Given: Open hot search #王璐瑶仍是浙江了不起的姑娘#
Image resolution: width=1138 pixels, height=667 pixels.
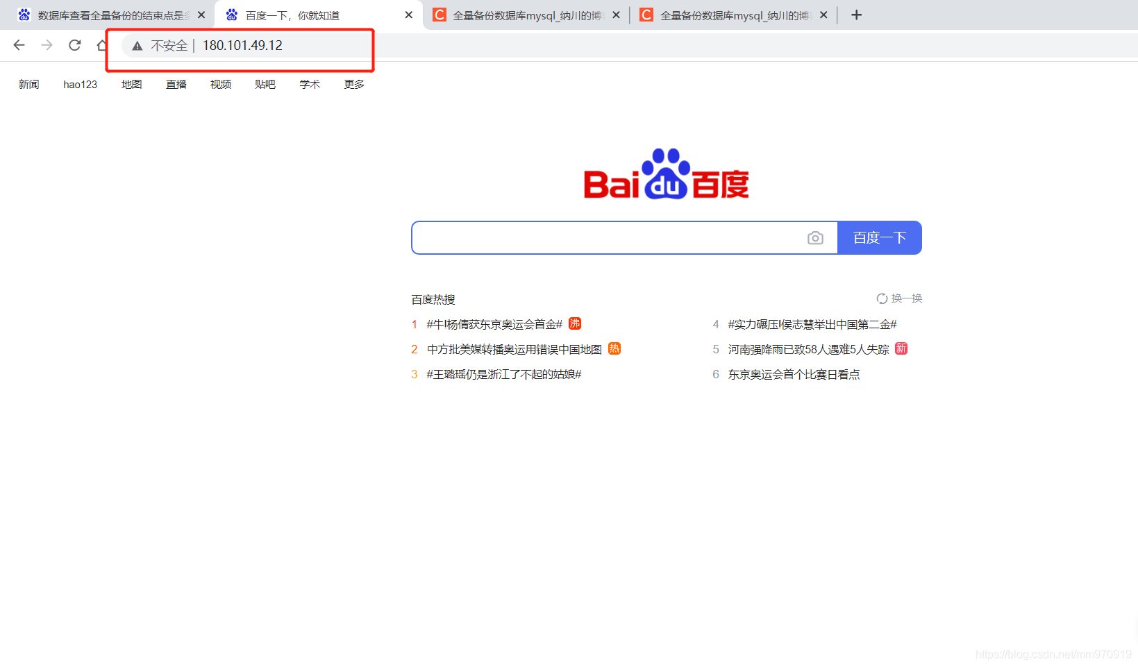Looking at the screenshot, I should coord(504,374).
